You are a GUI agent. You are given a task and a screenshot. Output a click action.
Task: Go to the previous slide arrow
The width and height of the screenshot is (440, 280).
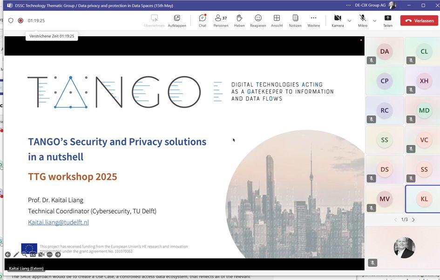click(8, 254)
